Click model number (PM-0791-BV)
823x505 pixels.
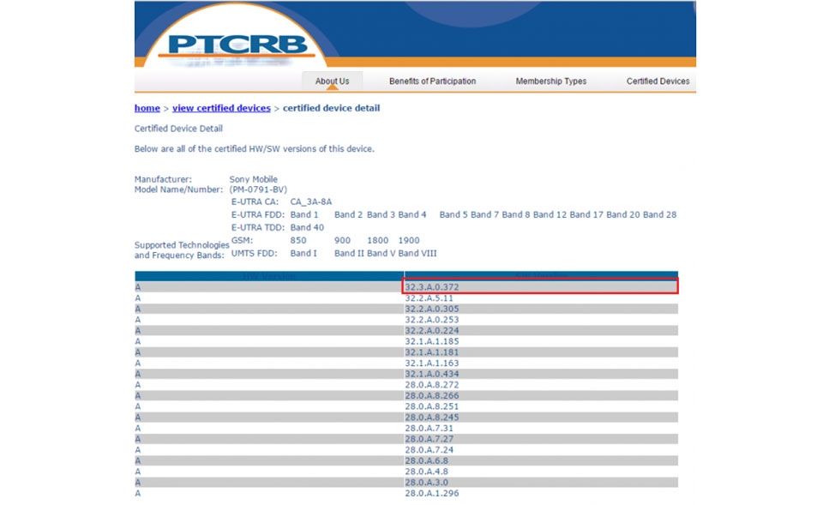coord(258,189)
